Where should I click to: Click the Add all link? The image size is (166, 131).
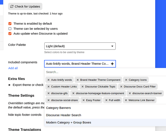tap(13, 68)
